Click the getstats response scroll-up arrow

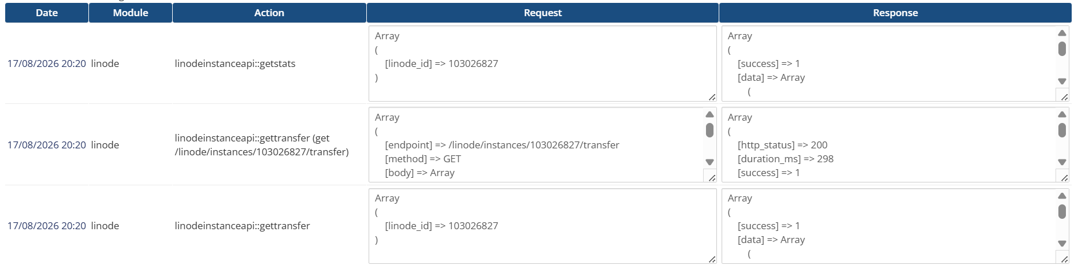[1062, 33]
